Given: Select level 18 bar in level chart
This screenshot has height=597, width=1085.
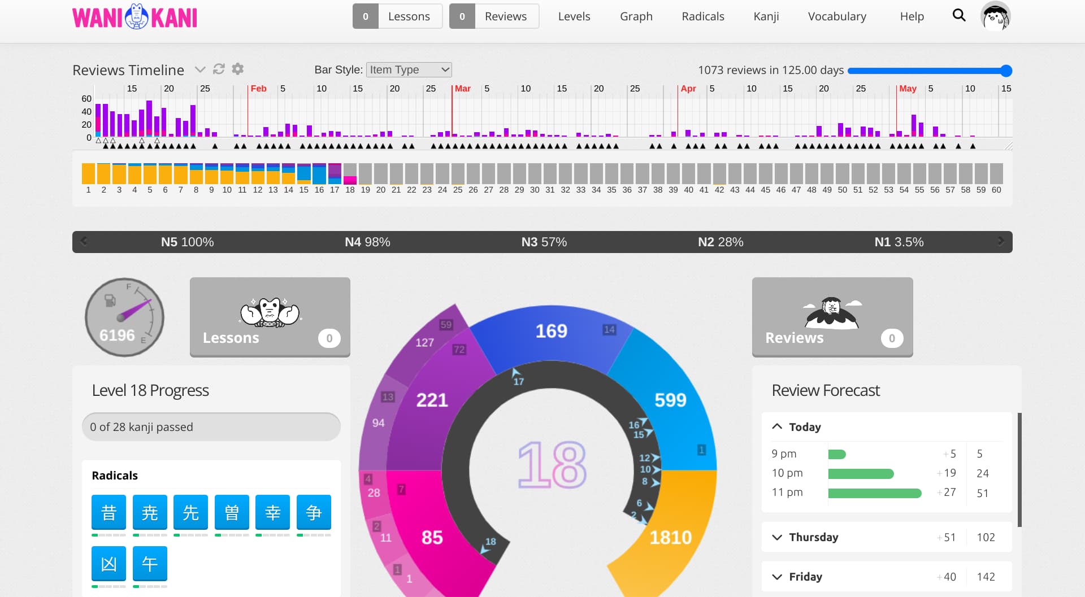Looking at the screenshot, I should pos(350,173).
